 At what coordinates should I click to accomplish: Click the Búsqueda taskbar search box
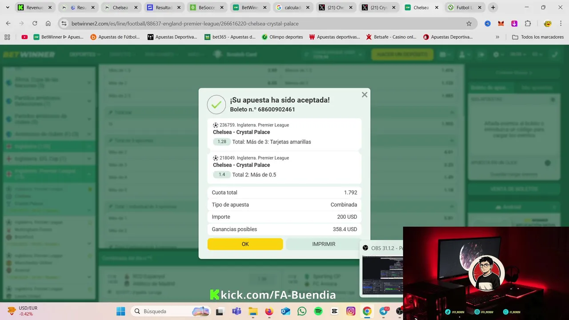171,311
